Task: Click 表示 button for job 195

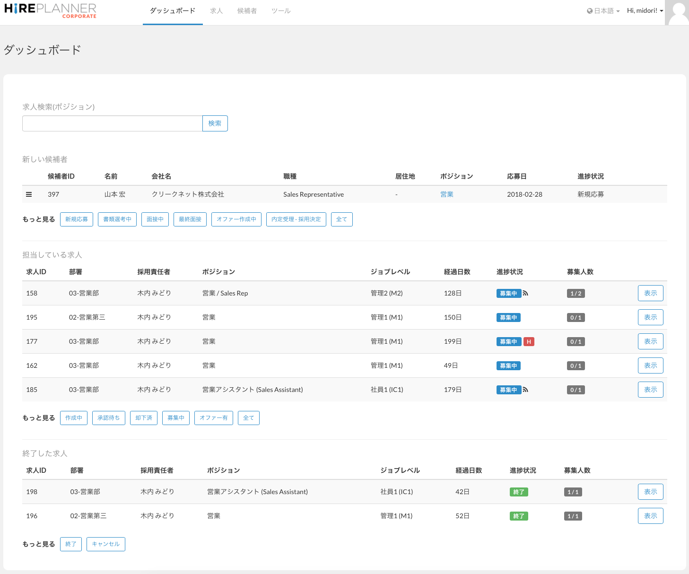Action: (x=650, y=317)
